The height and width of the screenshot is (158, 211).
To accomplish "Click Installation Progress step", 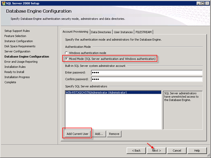I will click(x=17, y=77).
